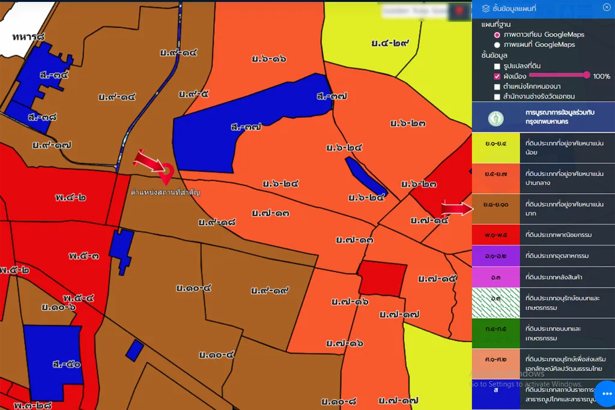Click map zone label ย.๑๐-๖
Viewport: 615px width, 410px height.
point(58,307)
